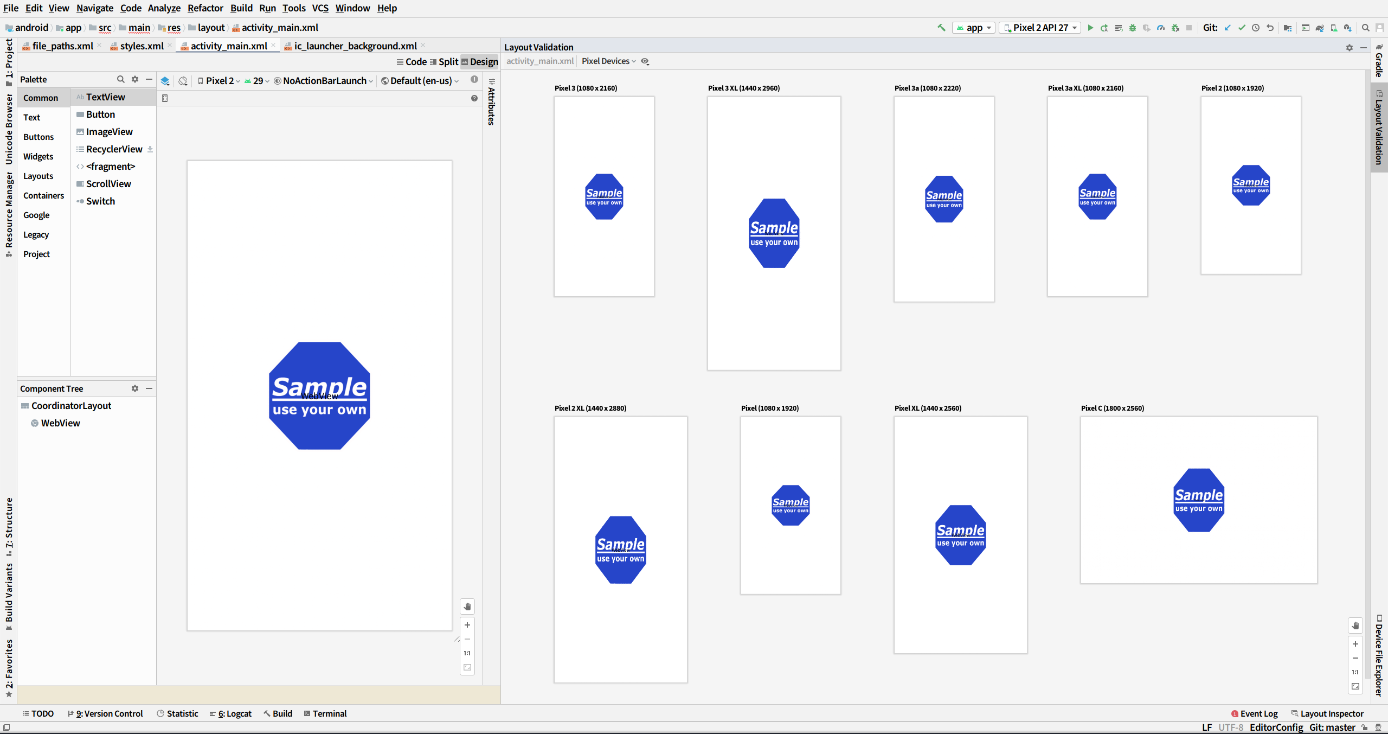Update project with the blue Git arrow icon
Screen dimensions: 1388x734
pos(1227,27)
